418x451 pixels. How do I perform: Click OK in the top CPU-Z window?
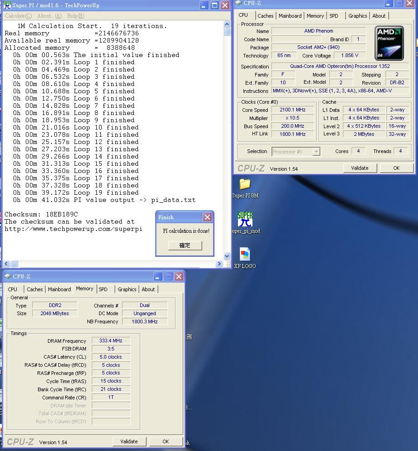pos(396,168)
